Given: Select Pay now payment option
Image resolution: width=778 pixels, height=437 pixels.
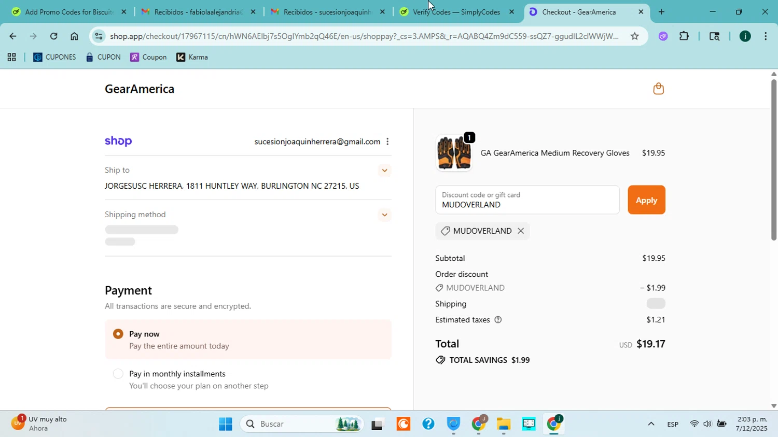Looking at the screenshot, I should coord(118,334).
